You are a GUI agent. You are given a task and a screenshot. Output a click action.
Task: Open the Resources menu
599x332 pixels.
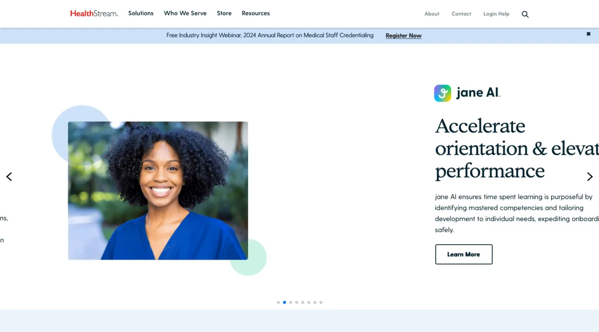pos(256,13)
